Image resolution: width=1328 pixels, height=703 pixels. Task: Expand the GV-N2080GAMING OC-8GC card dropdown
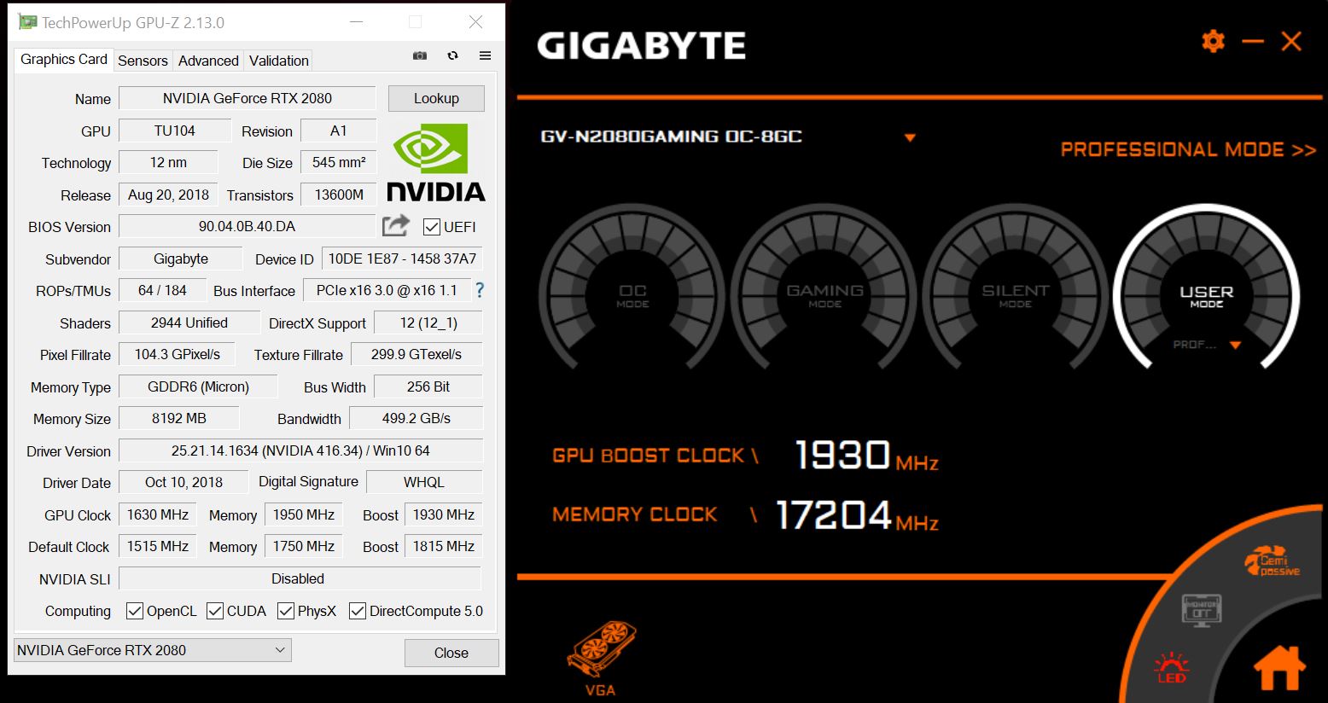pyautogui.click(x=910, y=137)
